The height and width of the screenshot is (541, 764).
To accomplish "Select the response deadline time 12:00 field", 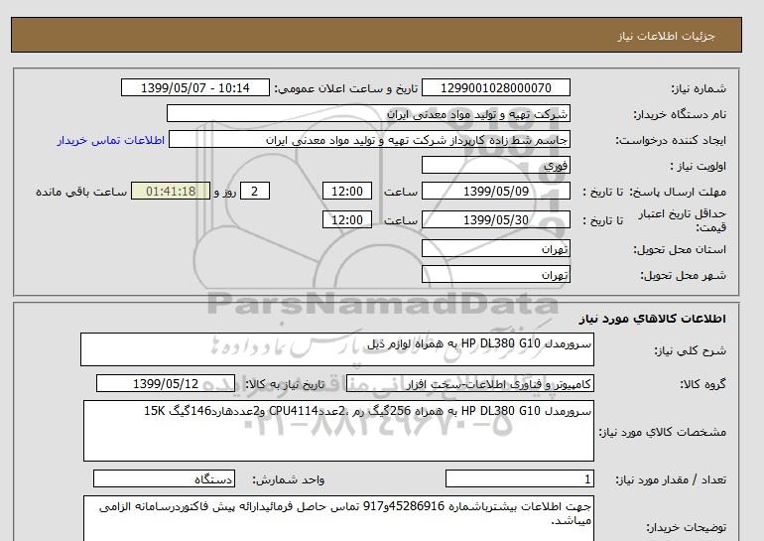I will (347, 191).
